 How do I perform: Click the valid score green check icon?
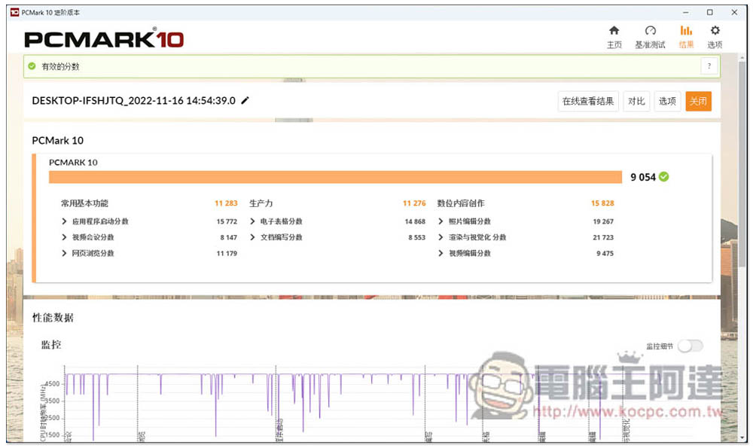click(x=32, y=66)
